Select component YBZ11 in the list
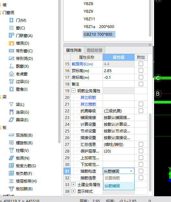The image size is (171, 202). coord(89,19)
